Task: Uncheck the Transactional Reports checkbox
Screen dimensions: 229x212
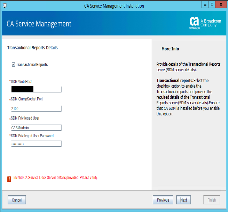Action: (13, 65)
